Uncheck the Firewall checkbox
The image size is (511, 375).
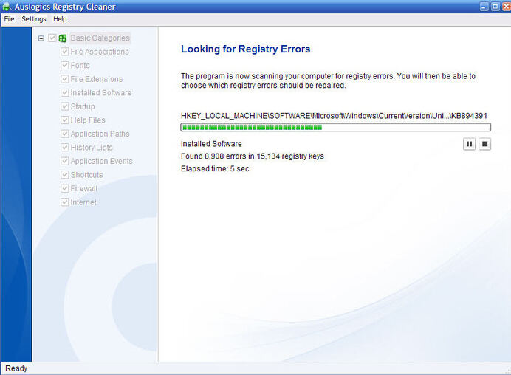(64, 189)
